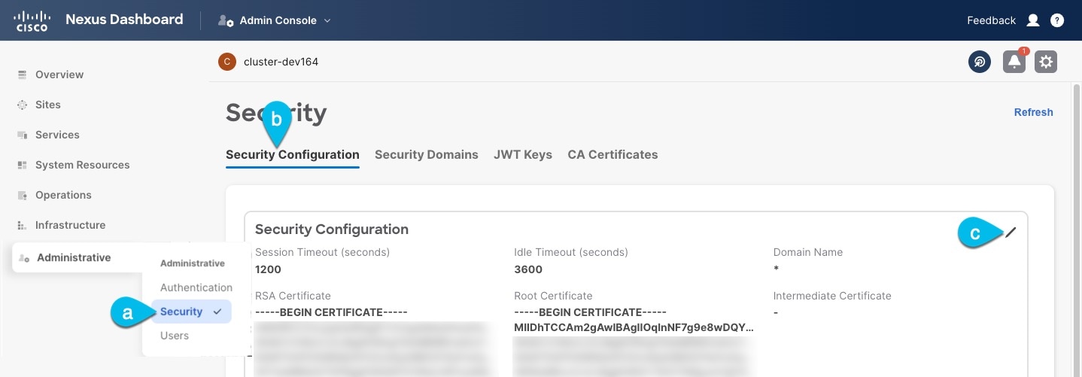Open the CA Certificates tab
1082x377 pixels.
click(x=612, y=154)
